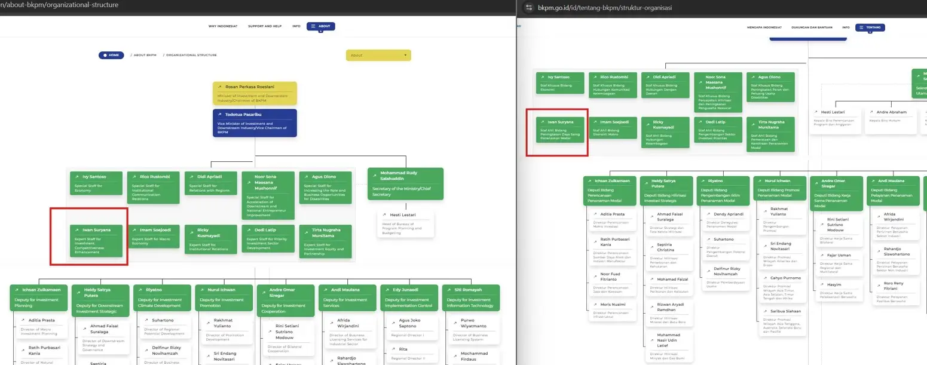Click arrow icon on right window Rico Rustombi card
This screenshot has width=927, height=365.
click(594, 77)
